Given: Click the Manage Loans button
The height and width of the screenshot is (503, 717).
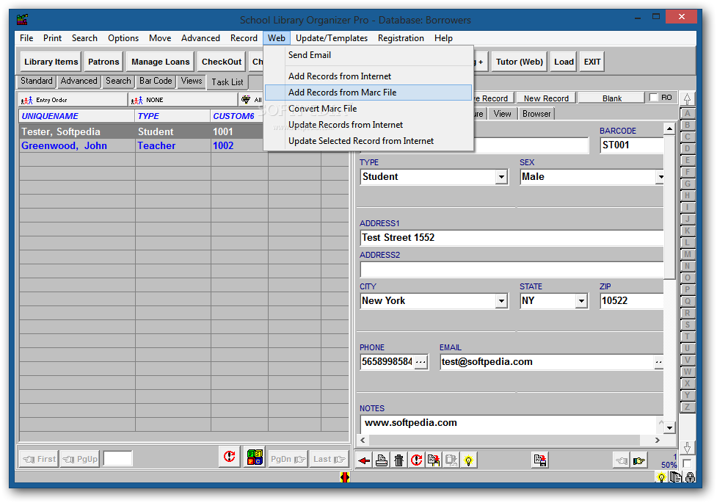Looking at the screenshot, I should (x=161, y=62).
